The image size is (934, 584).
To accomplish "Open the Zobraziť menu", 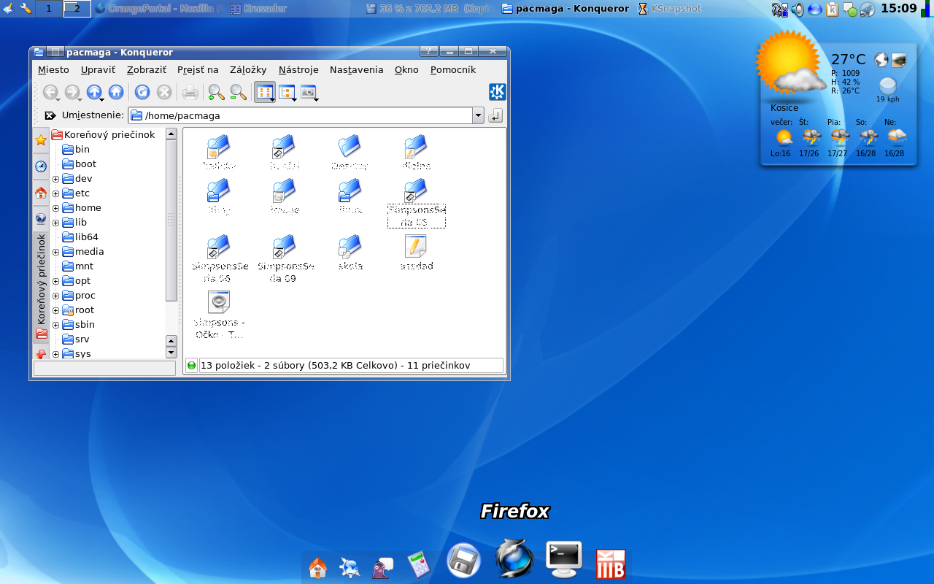I will pos(146,69).
